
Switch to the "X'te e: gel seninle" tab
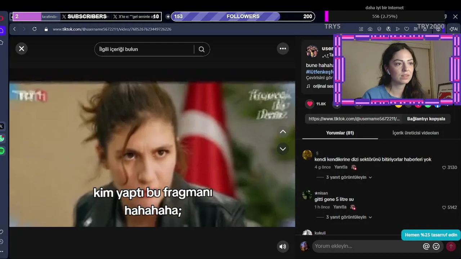(x=136, y=17)
